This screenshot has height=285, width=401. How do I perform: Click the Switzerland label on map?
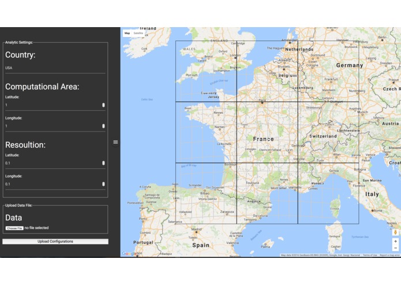pyautogui.click(x=323, y=136)
